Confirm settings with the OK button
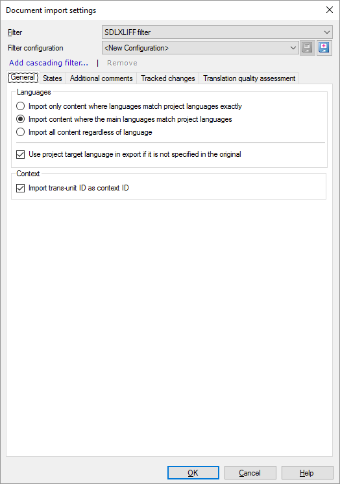This screenshot has height=484, width=340. point(193,472)
